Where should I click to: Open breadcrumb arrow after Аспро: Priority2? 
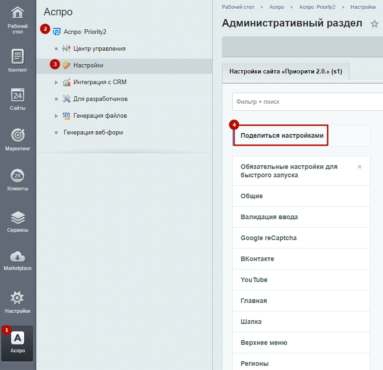click(343, 7)
